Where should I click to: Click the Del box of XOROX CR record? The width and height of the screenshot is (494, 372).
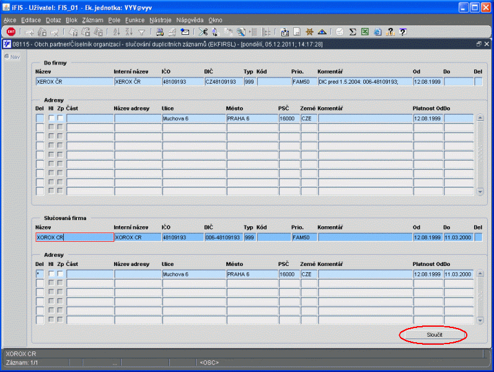click(x=479, y=237)
